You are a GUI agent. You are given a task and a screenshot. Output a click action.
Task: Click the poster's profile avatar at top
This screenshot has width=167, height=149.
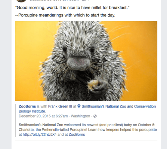coord(21,1)
